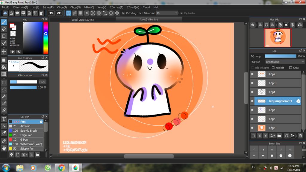Select the Gradient tool

coord(4,74)
